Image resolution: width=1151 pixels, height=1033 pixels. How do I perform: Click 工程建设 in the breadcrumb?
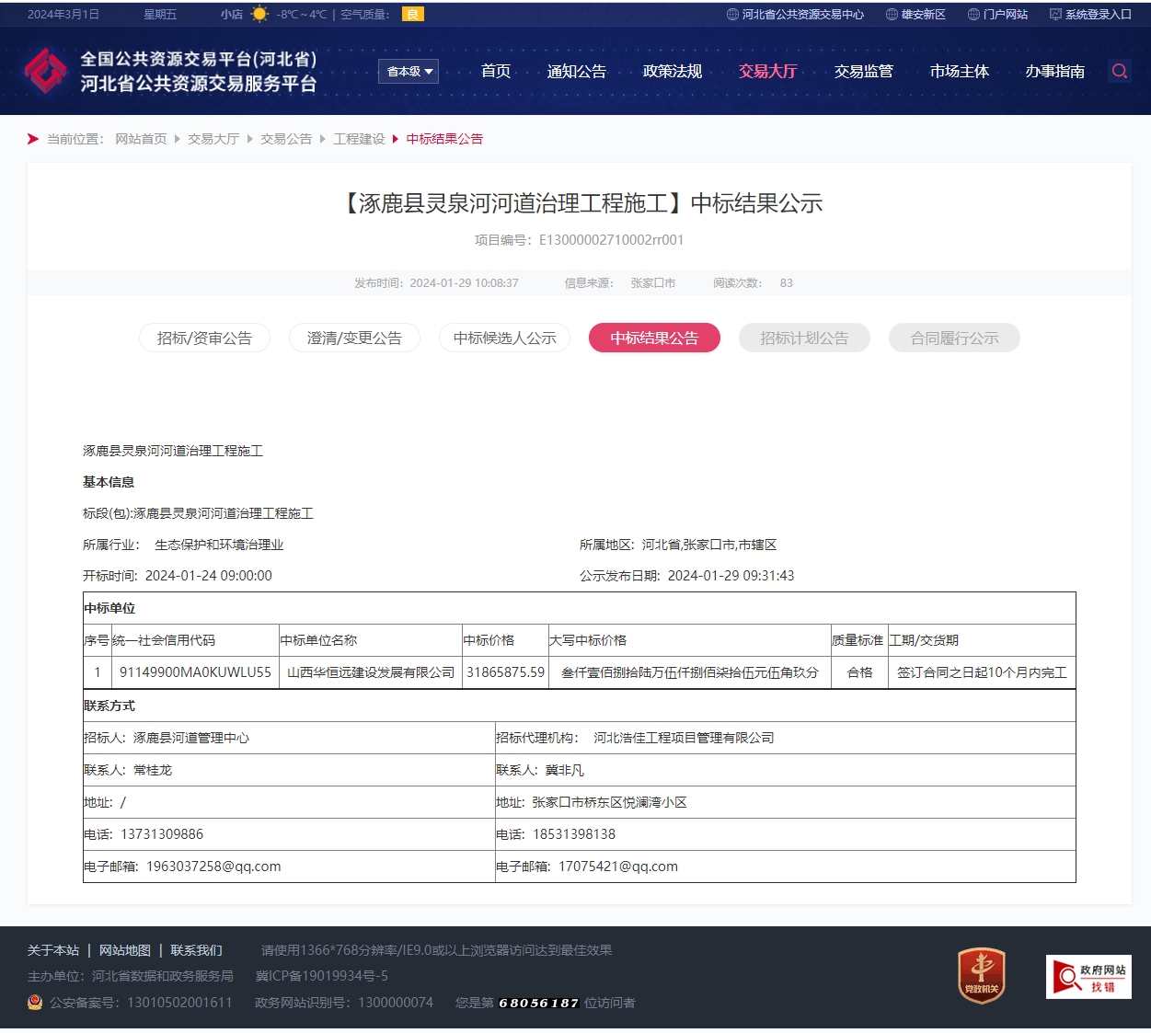point(359,139)
